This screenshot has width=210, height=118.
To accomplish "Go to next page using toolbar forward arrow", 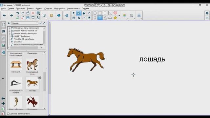I will point(11,15).
